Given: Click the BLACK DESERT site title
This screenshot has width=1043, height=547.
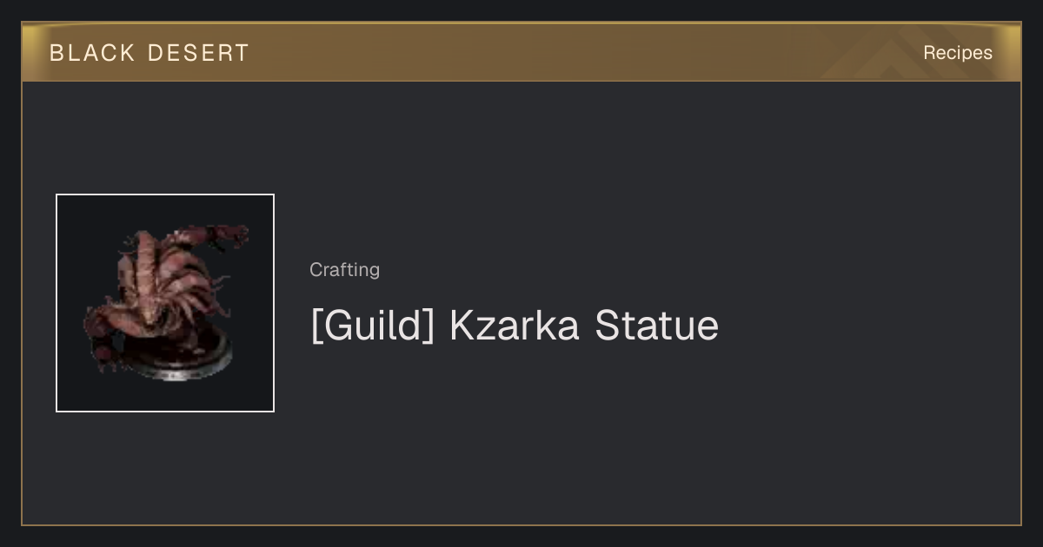Looking at the screenshot, I should tap(149, 53).
